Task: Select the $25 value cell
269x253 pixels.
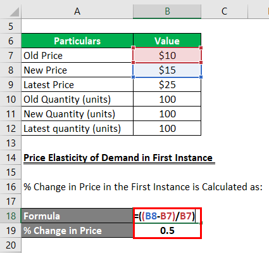Action: (167, 84)
